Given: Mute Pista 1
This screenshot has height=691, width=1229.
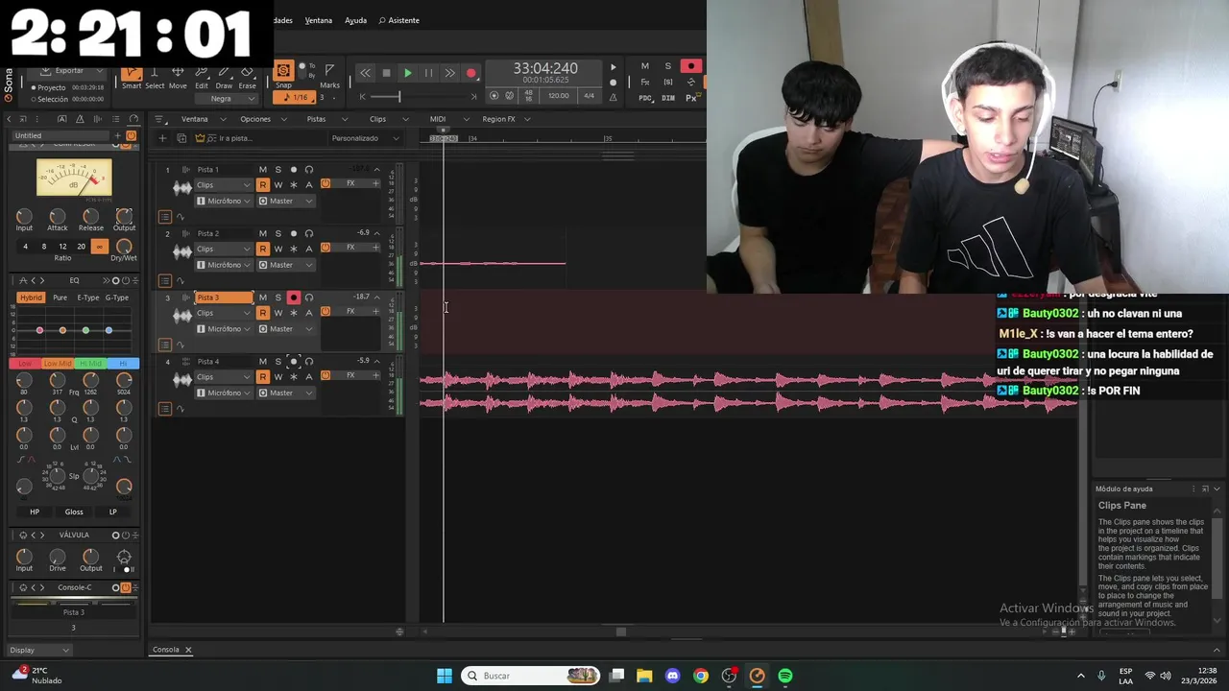Looking at the screenshot, I should 262,170.
